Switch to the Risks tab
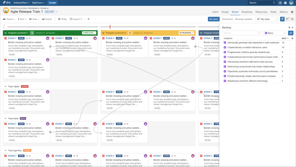 (x=273, y=12)
